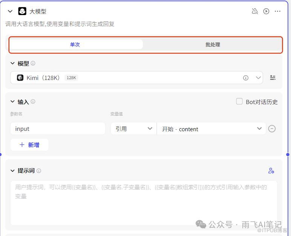Screen dimensions: 291x236
Task: Enable the Bot对话历史 checkbox
Action: coord(239,101)
